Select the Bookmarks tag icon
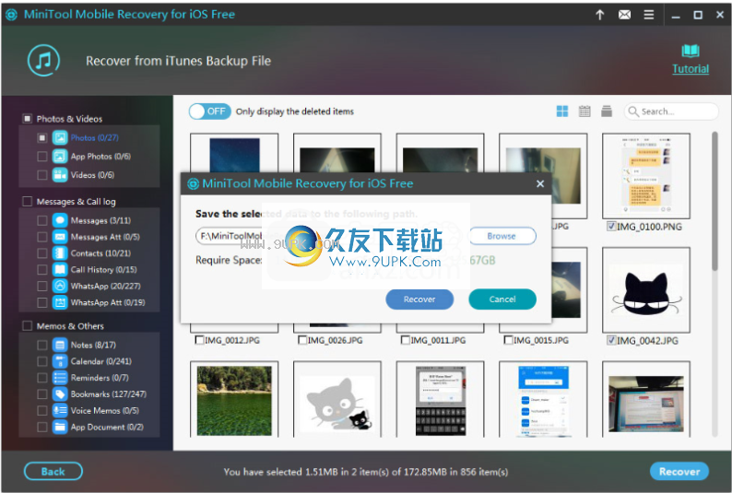 click(x=60, y=394)
